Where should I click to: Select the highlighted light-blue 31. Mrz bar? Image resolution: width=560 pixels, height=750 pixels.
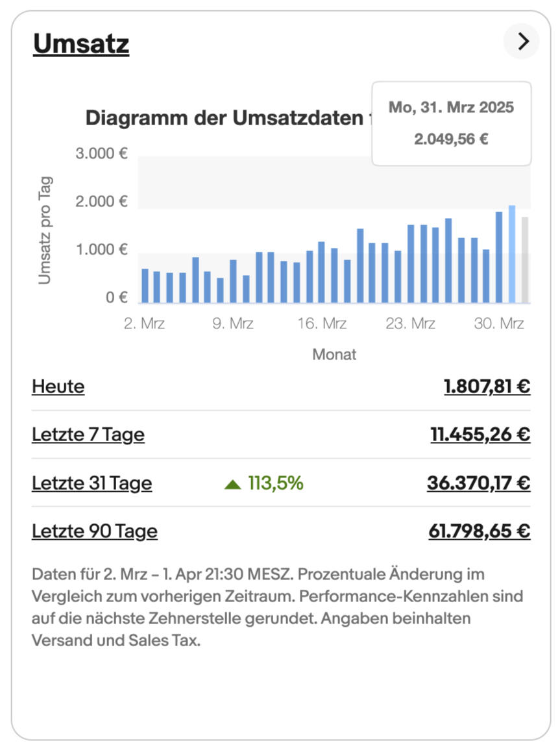(512, 254)
